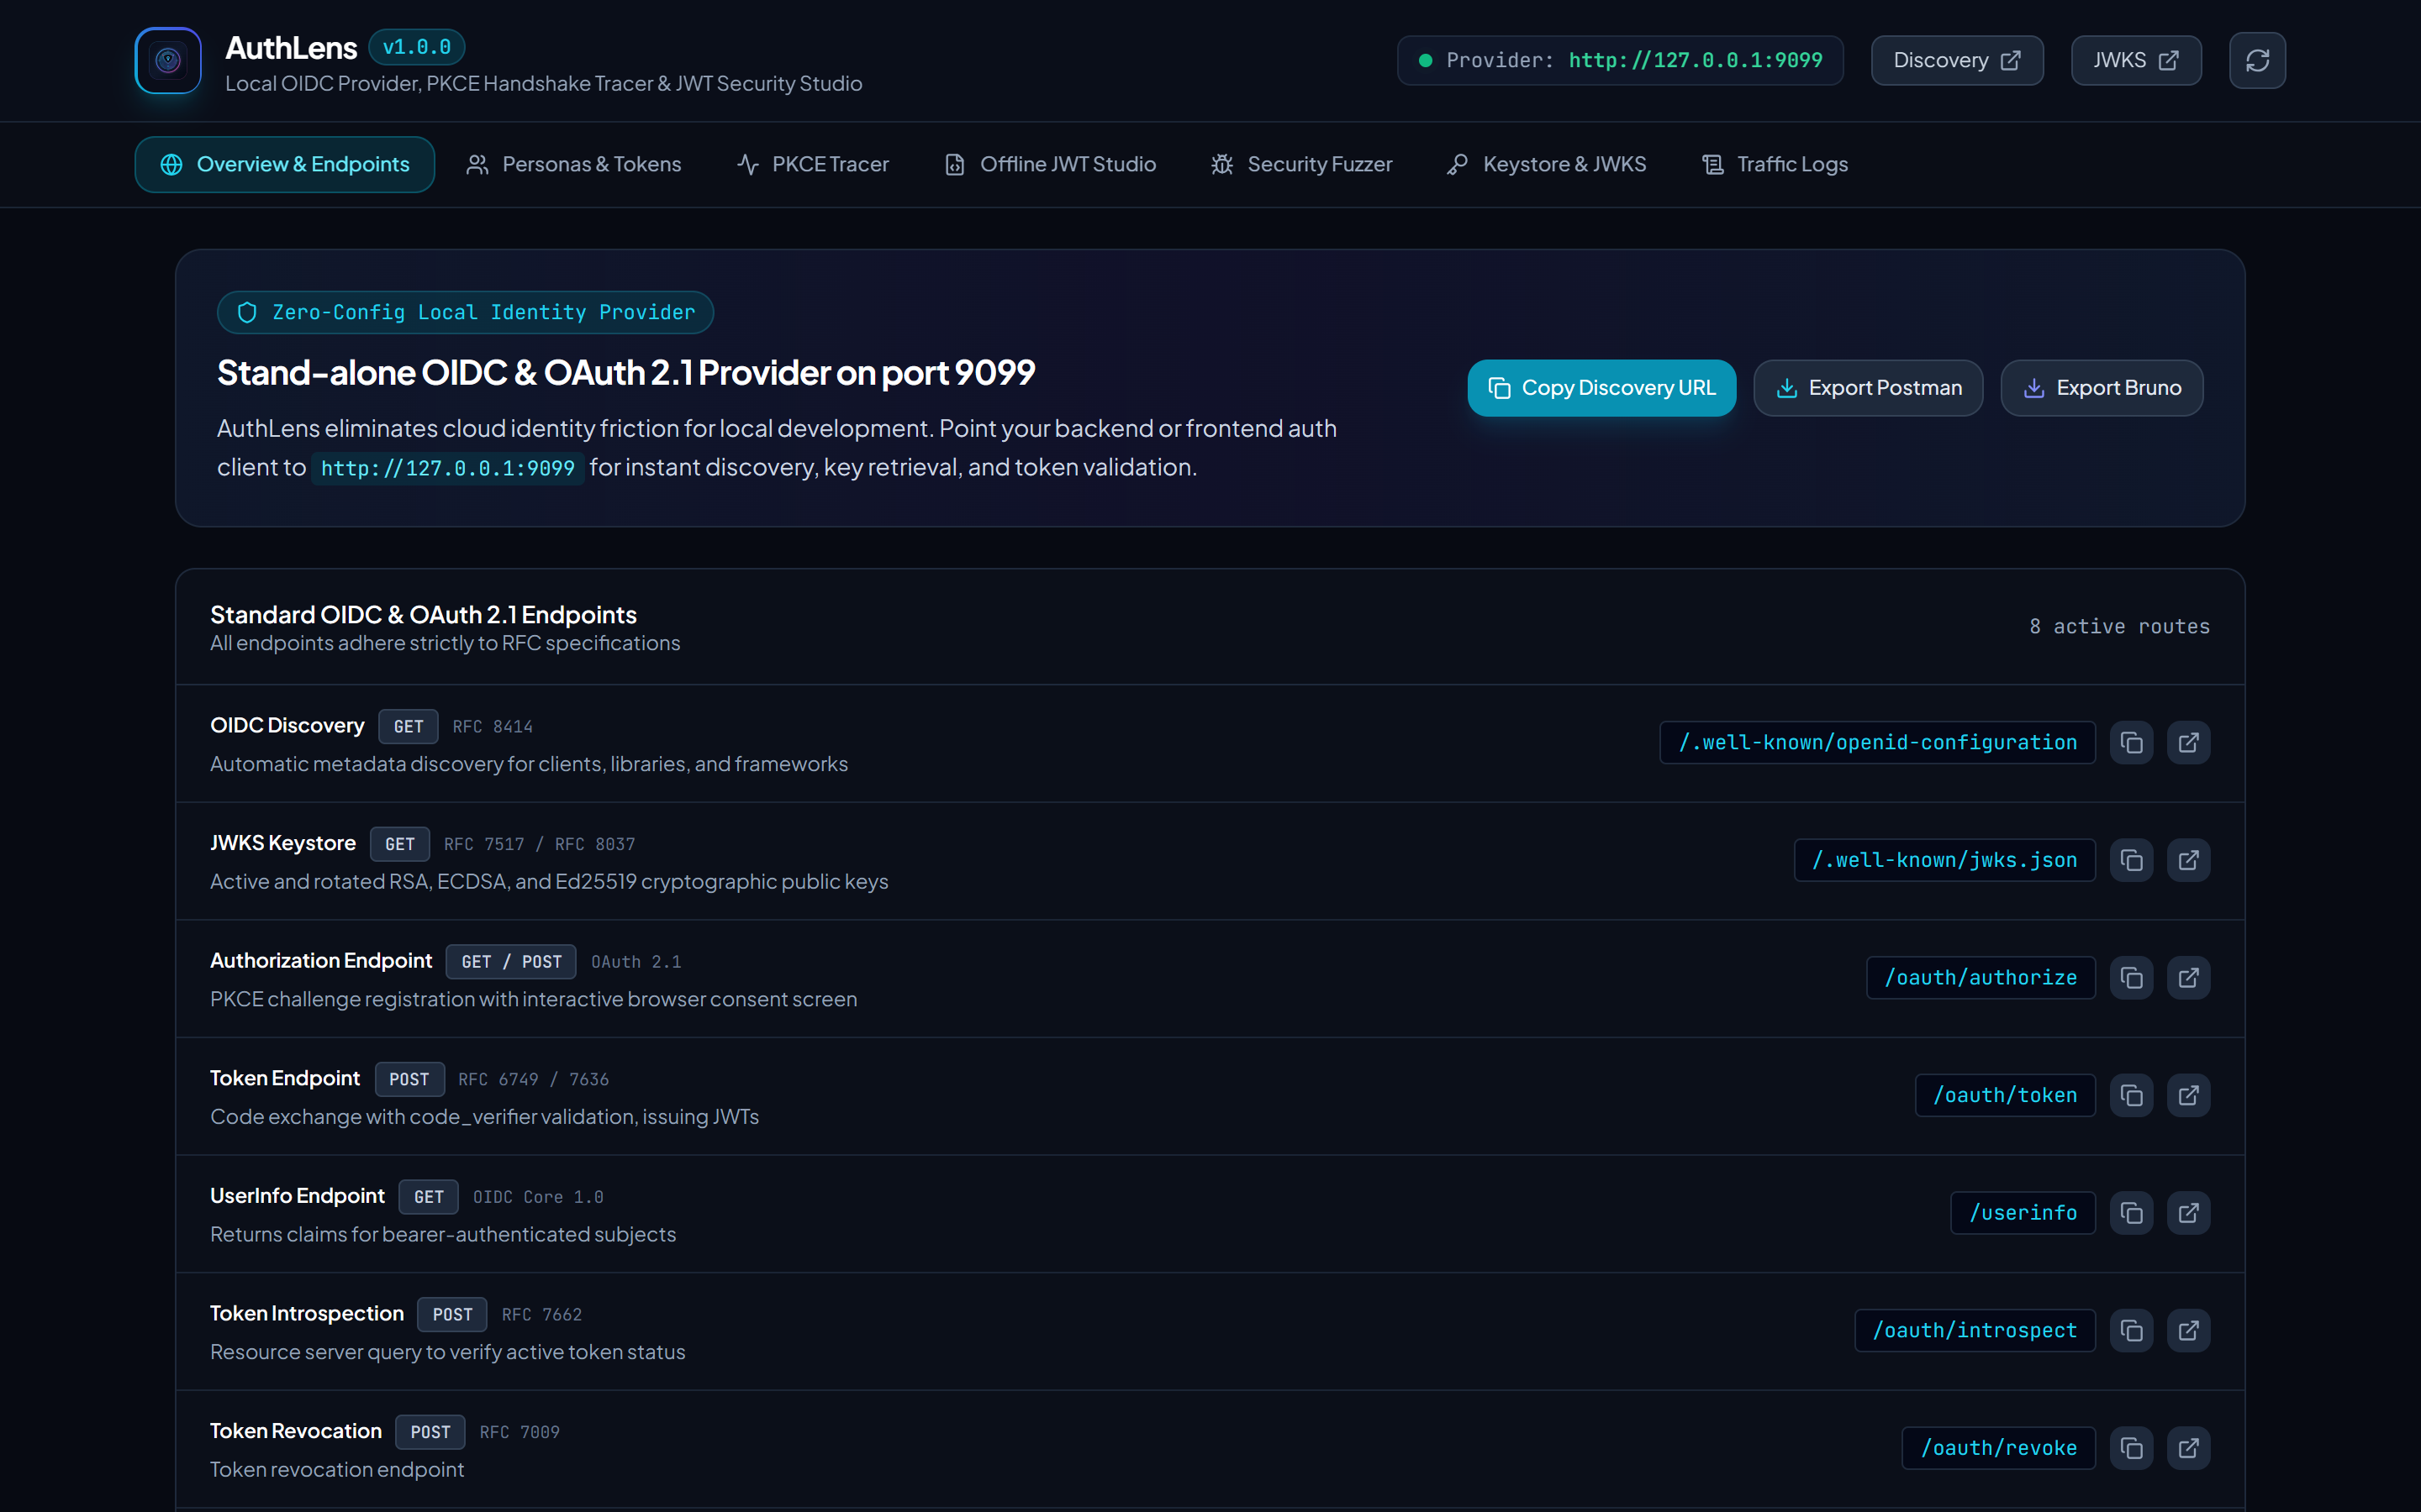Image resolution: width=2421 pixels, height=1512 pixels.
Task: Click the /.well-known/openid-configuration path
Action: click(x=1877, y=743)
